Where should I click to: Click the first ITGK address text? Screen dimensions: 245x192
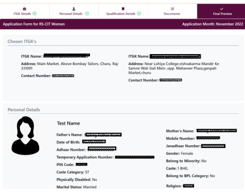(x=70, y=66)
